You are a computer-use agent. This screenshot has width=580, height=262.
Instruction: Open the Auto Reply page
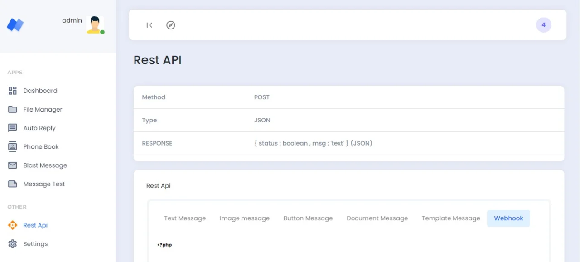point(39,128)
